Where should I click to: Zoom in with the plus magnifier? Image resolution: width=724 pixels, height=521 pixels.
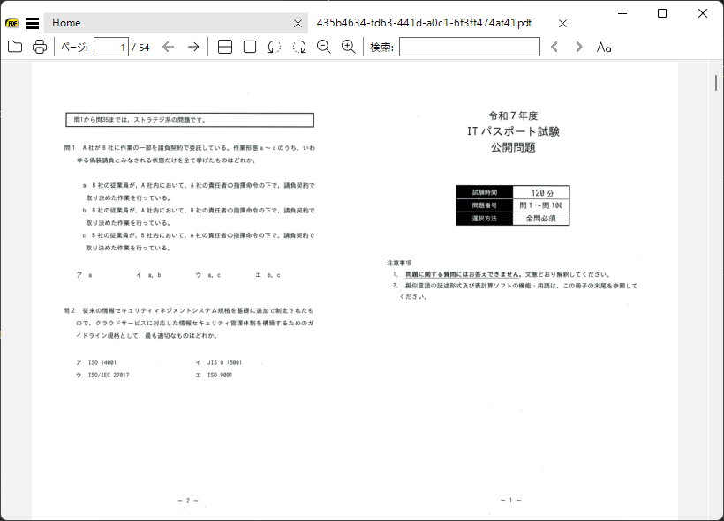pyautogui.click(x=349, y=47)
